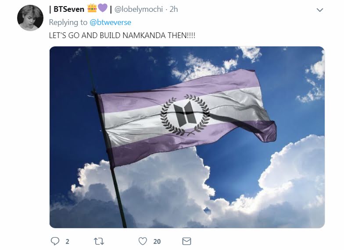Click the crown emoji beside BTSeven
The height and width of the screenshot is (250, 344).
(x=92, y=9)
